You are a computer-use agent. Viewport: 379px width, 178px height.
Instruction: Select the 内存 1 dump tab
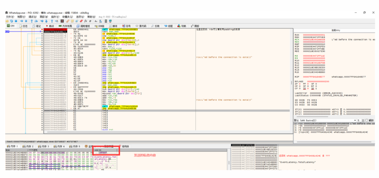pos(13,146)
